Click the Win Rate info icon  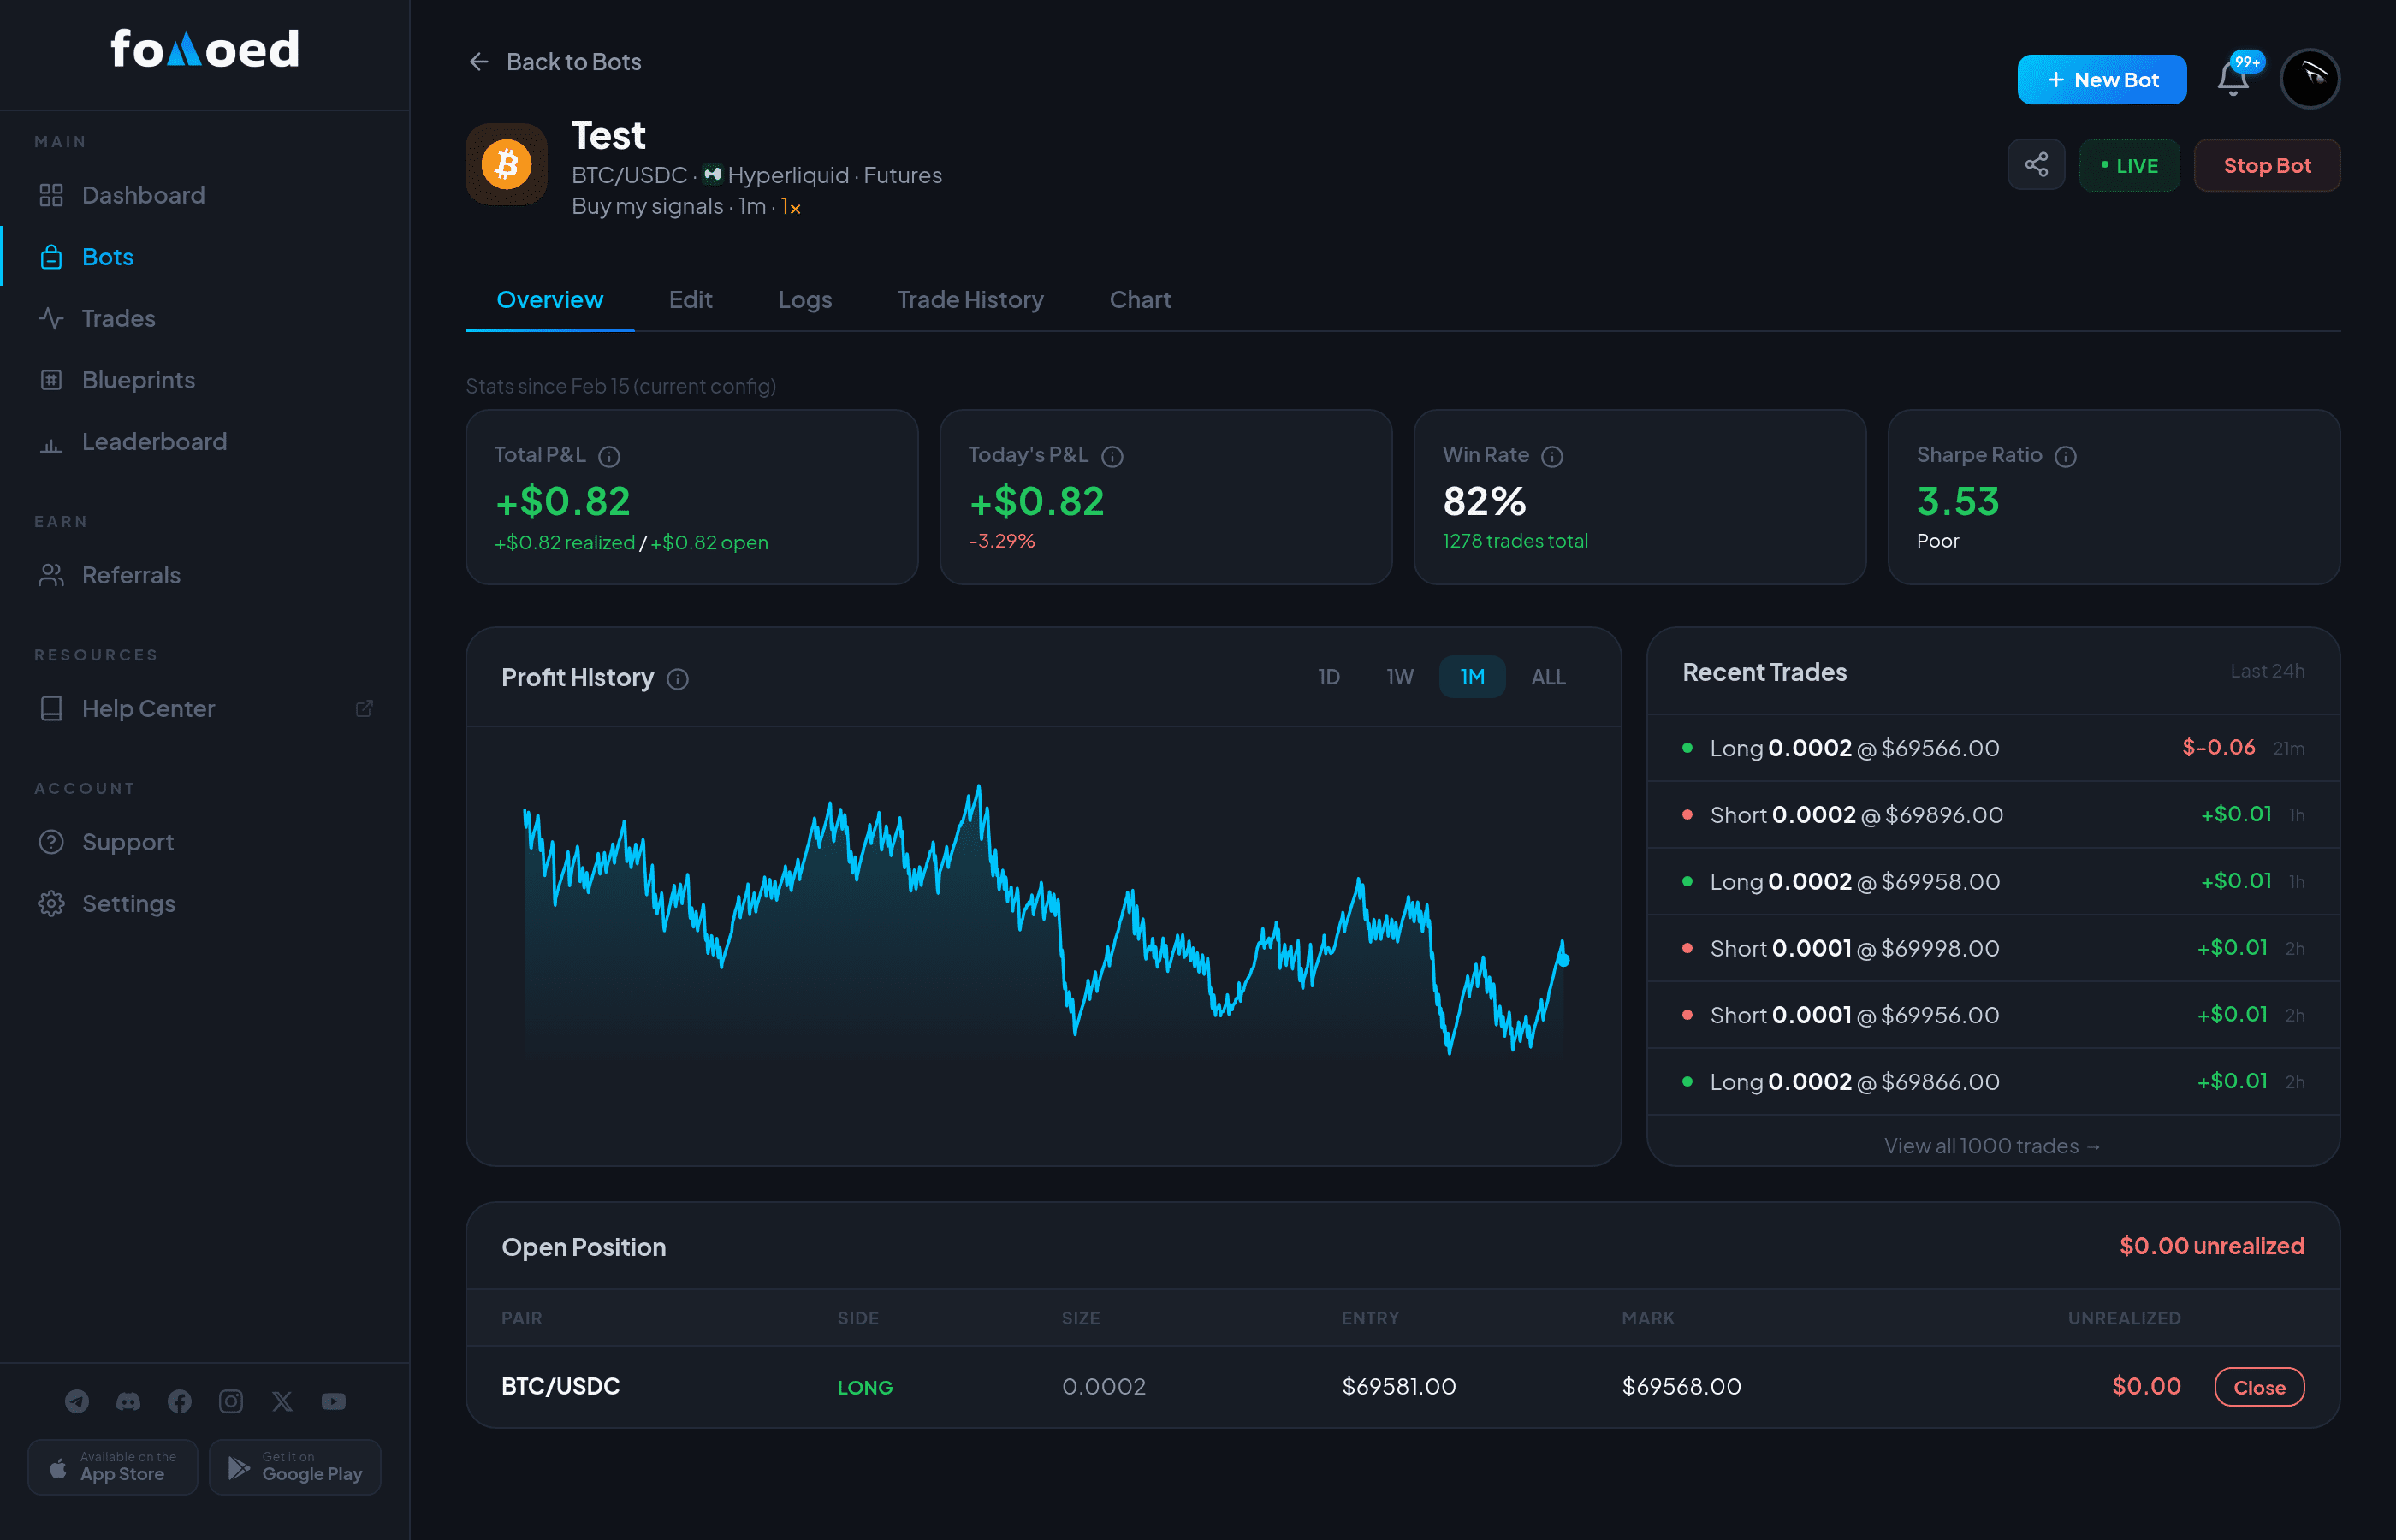[x=1552, y=456]
